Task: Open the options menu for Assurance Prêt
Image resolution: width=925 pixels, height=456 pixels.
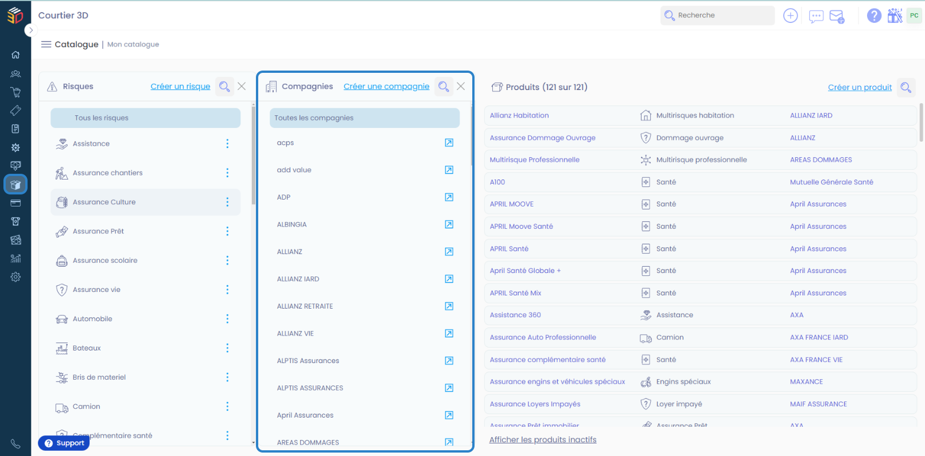Action: (227, 231)
